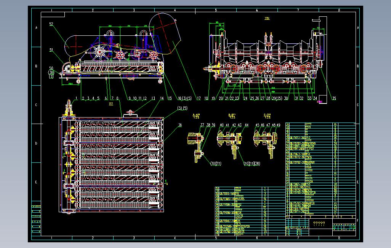Select the ????? title block text
This screenshot has height=248, width=391.
click(x=319, y=224)
